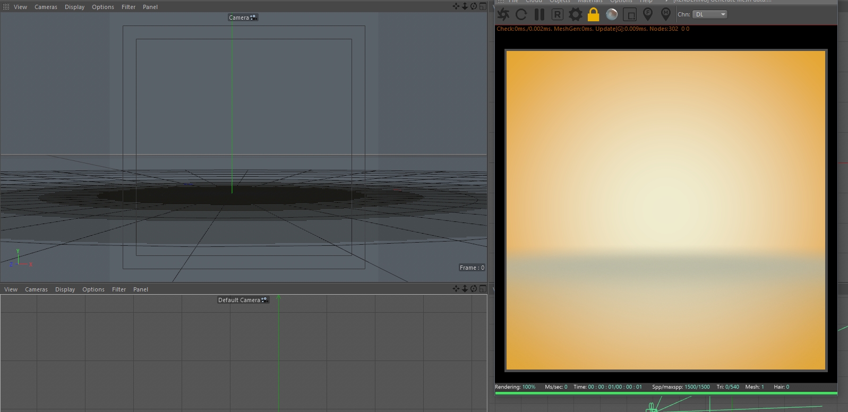Open Filter menu in Default Camera viewport

pyautogui.click(x=119, y=289)
